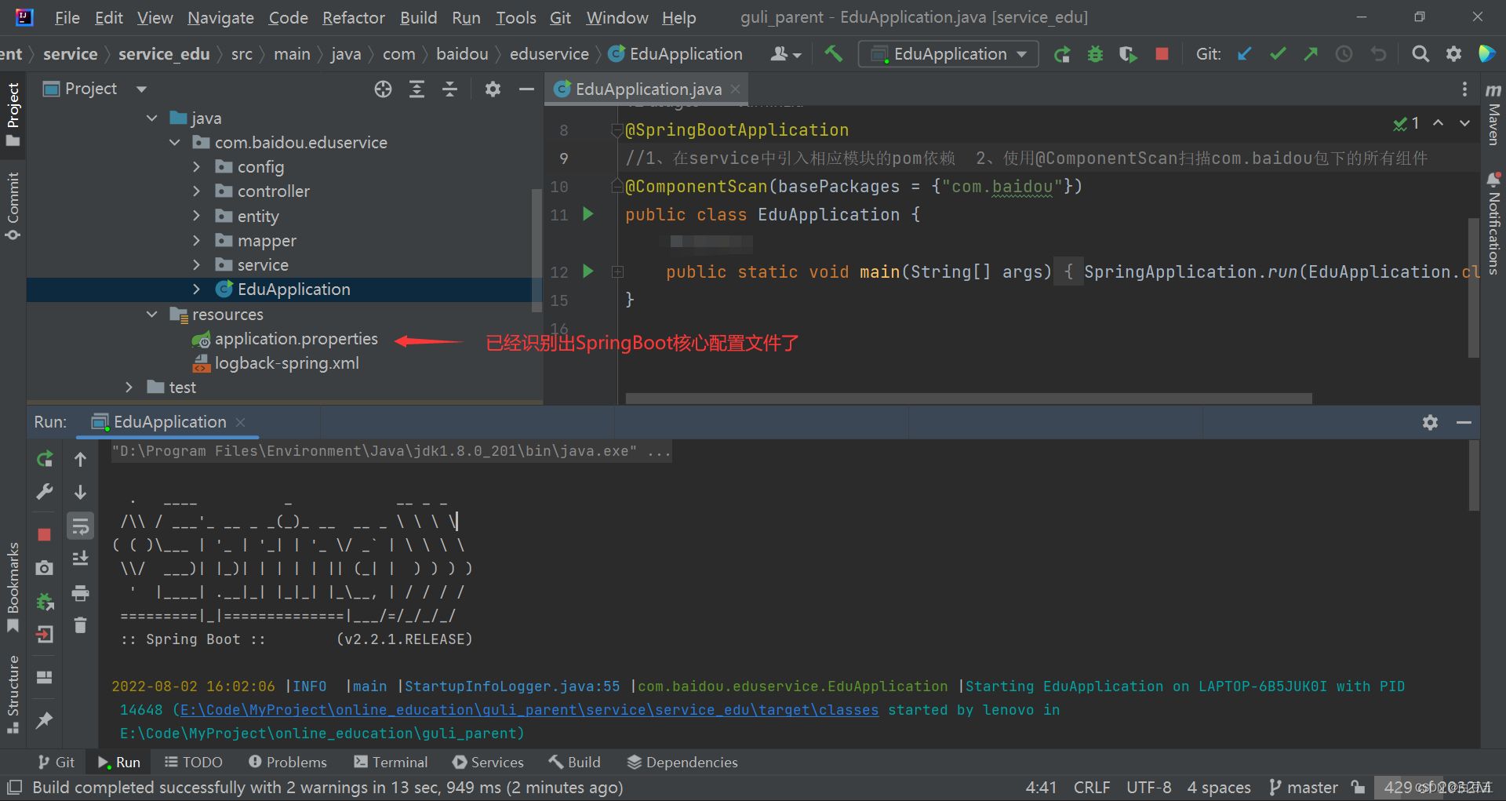This screenshot has width=1506, height=801.
Task: Click Run console vertical scrollbar
Action: point(1474,475)
